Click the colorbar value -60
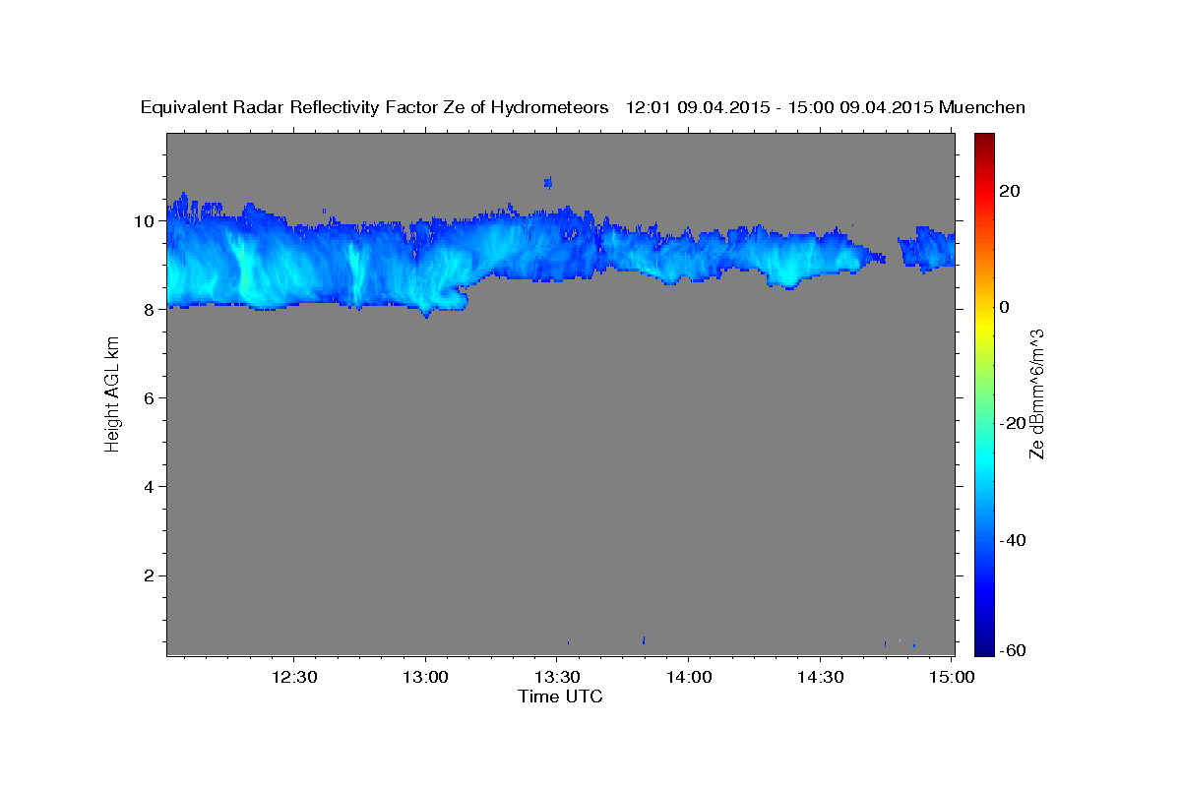Image resolution: width=1181 pixels, height=787 pixels. click(x=1014, y=650)
